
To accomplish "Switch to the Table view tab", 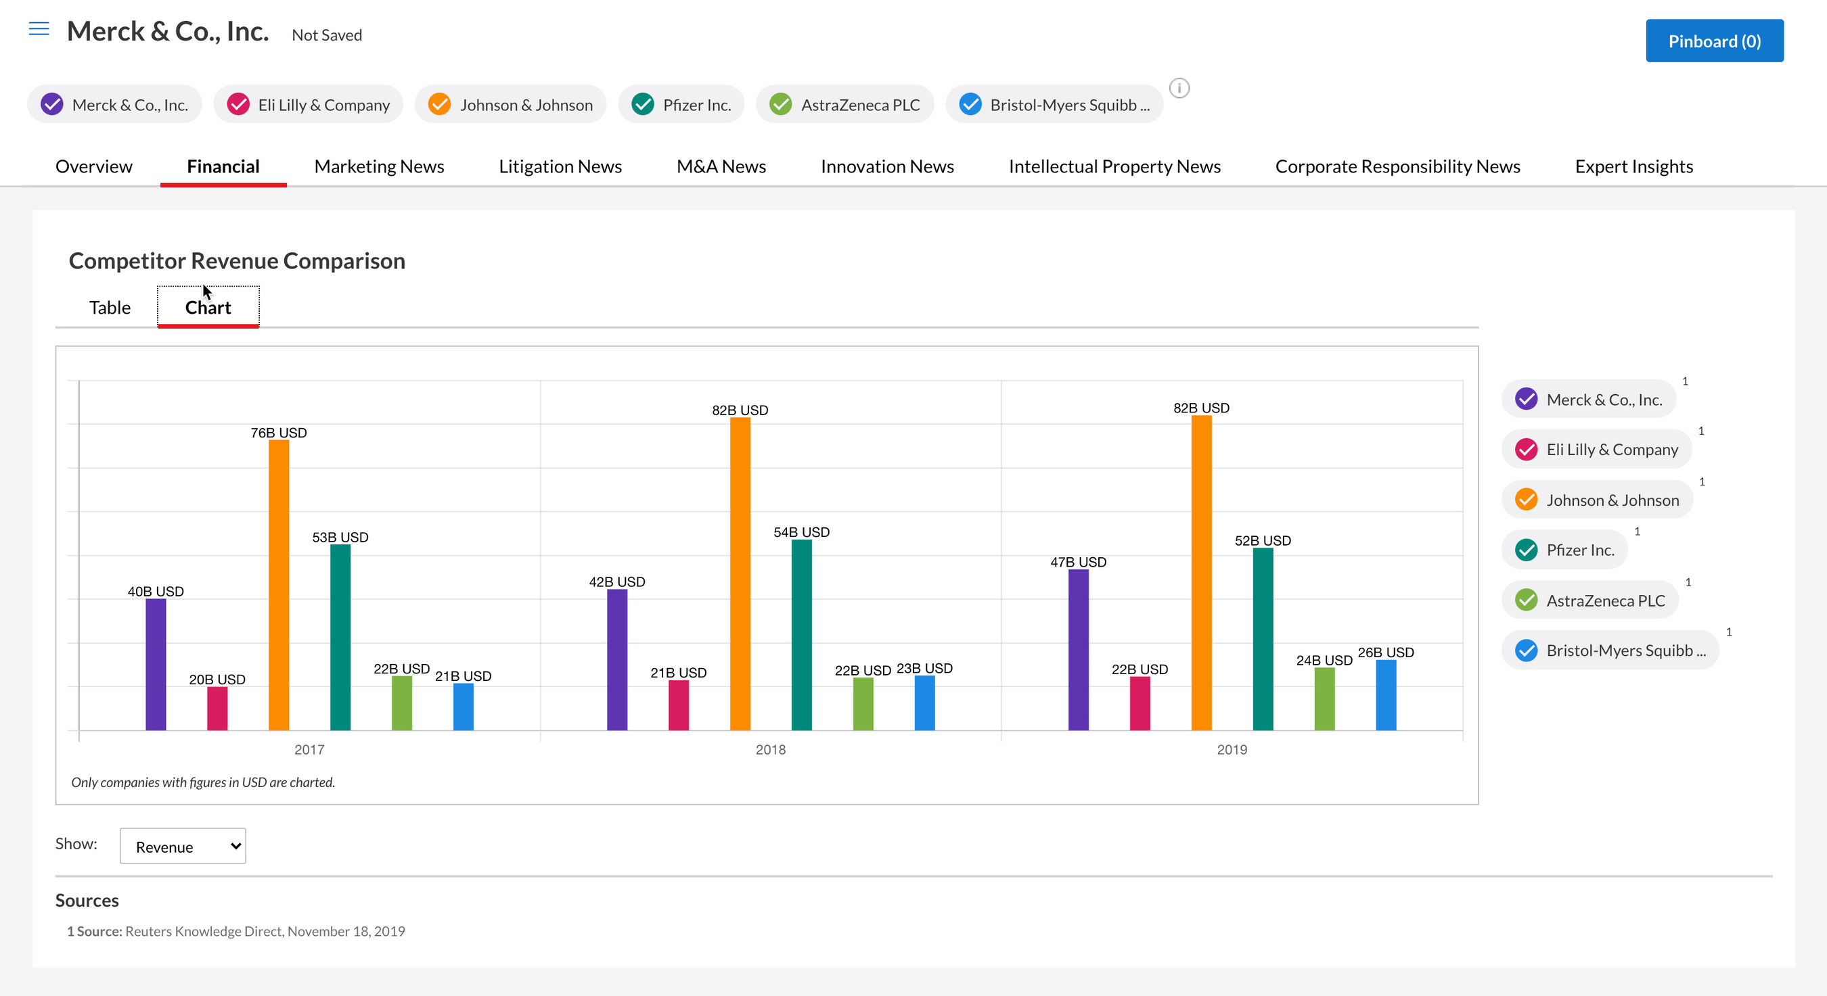I will 110,308.
